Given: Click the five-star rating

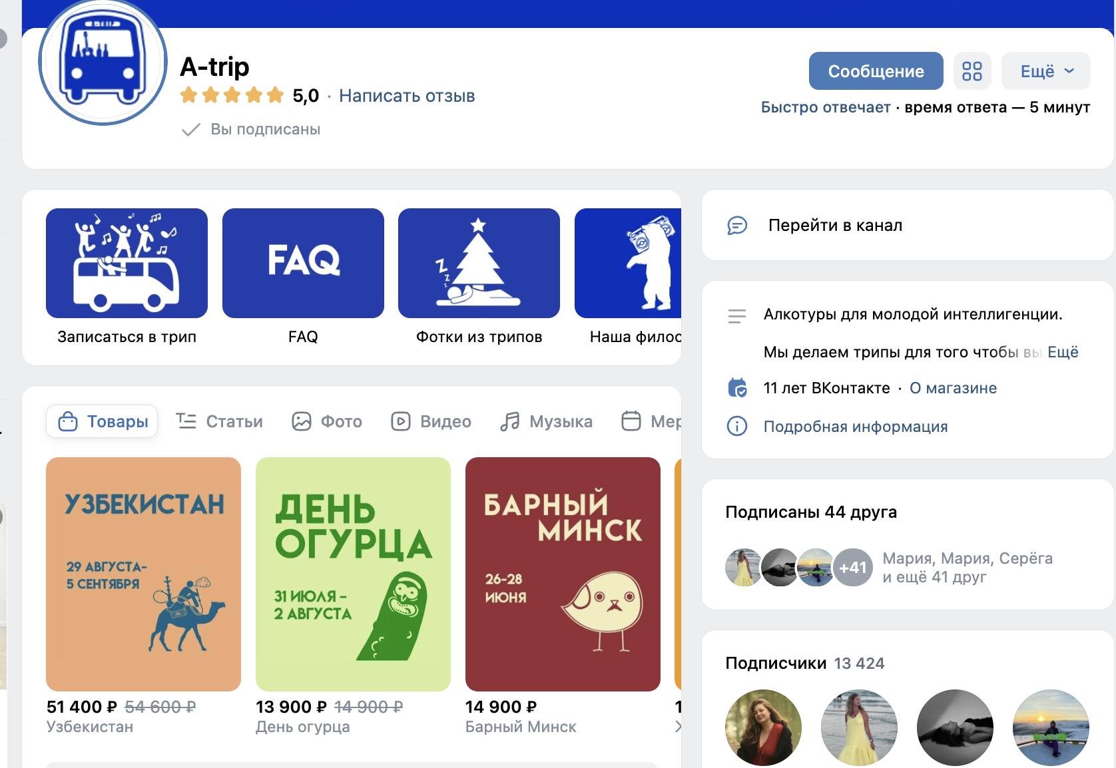Looking at the screenshot, I should [232, 95].
